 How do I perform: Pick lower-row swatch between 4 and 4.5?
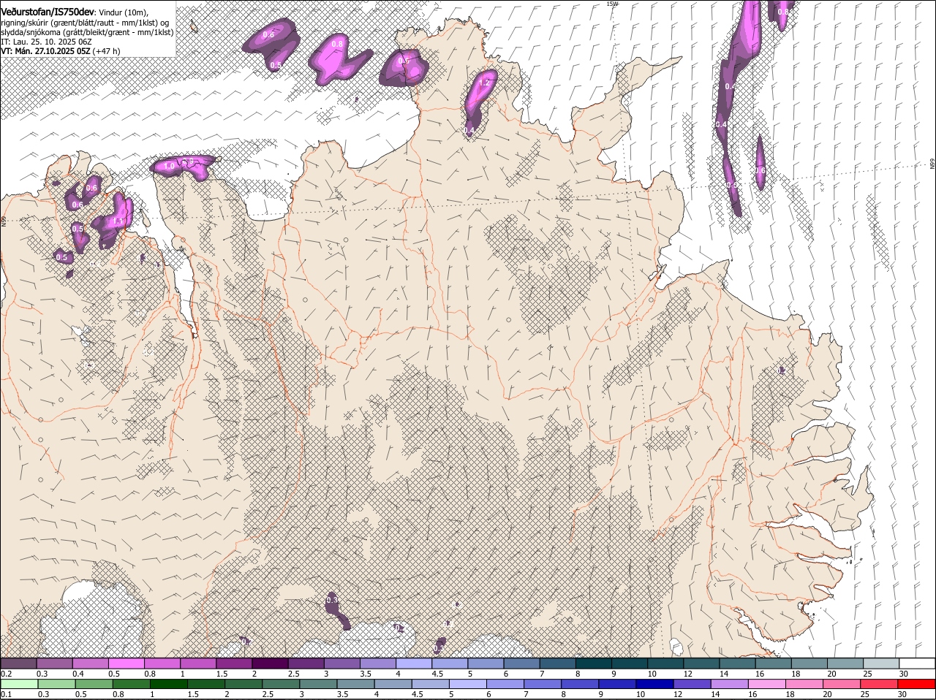(x=393, y=684)
